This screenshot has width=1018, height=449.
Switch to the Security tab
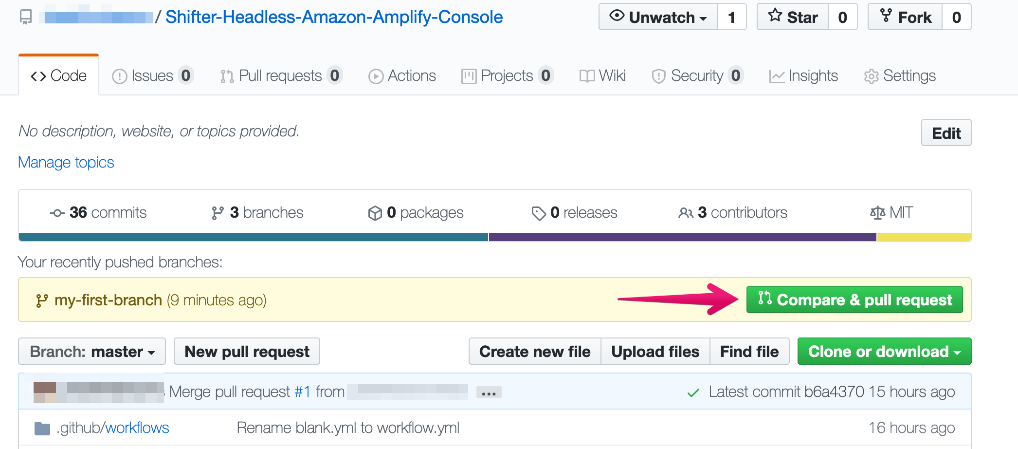click(697, 75)
